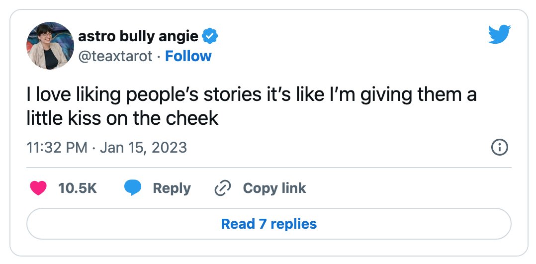Open the astro bully angie display name
The width and height of the screenshot is (536, 264).
click(x=138, y=37)
